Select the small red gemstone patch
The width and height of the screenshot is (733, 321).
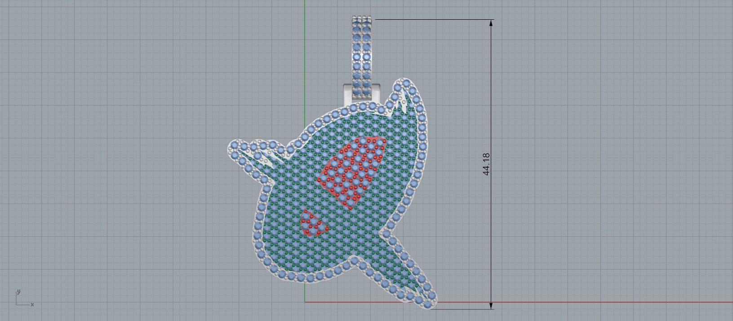(x=314, y=223)
